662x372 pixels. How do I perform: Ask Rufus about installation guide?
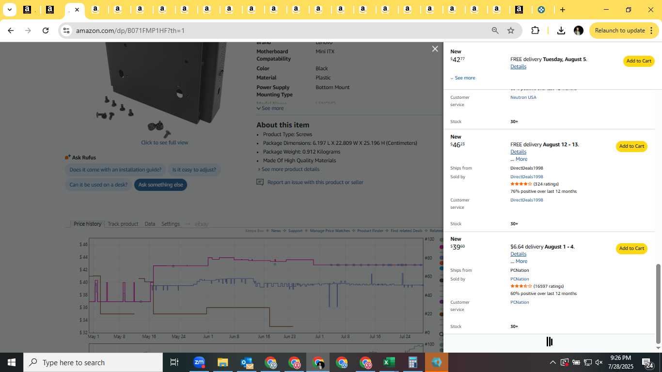click(x=115, y=170)
